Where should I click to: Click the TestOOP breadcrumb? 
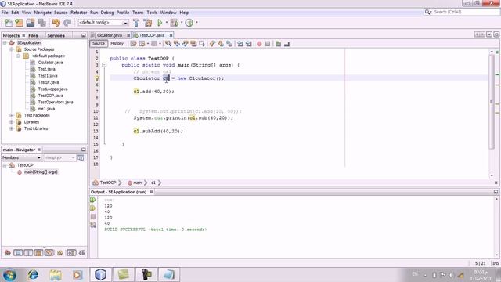(x=108, y=183)
